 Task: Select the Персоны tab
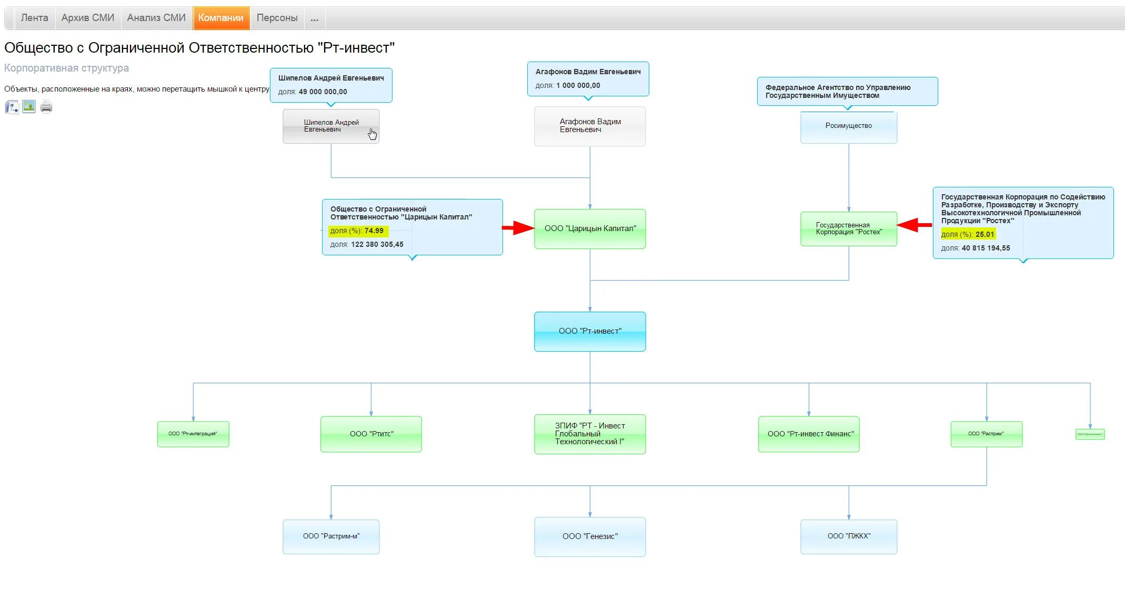coord(277,18)
